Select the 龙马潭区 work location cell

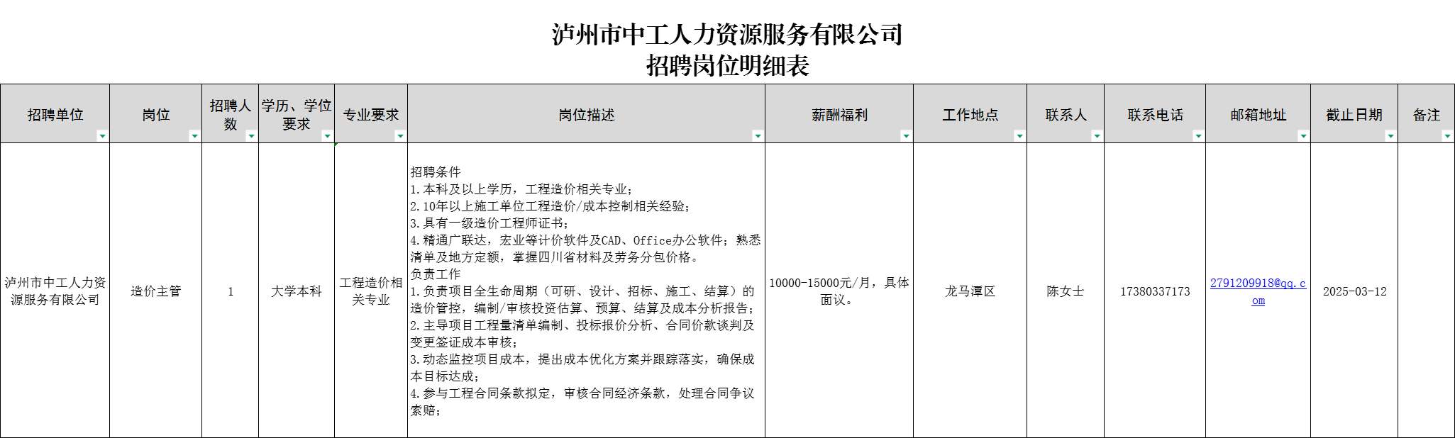(970, 291)
